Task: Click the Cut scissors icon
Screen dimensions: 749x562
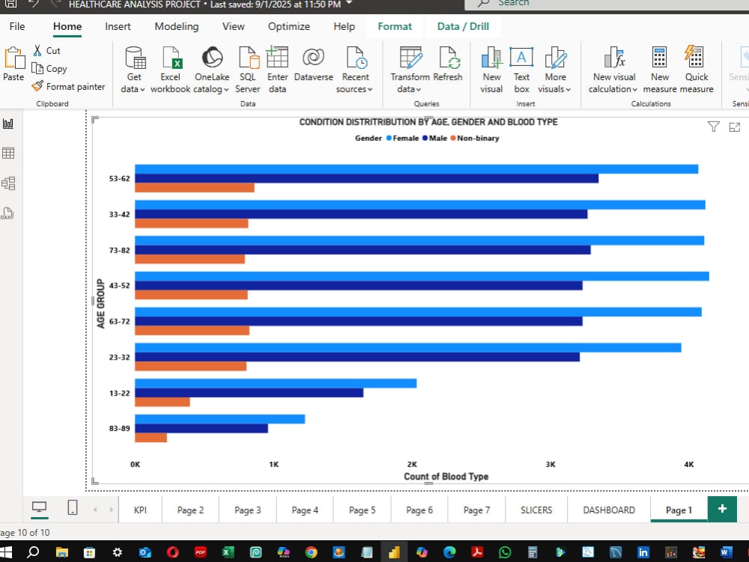Action: tap(37, 51)
